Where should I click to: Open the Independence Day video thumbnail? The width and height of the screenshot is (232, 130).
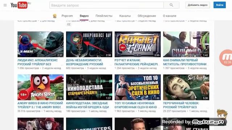pyautogui.click(x=89, y=44)
